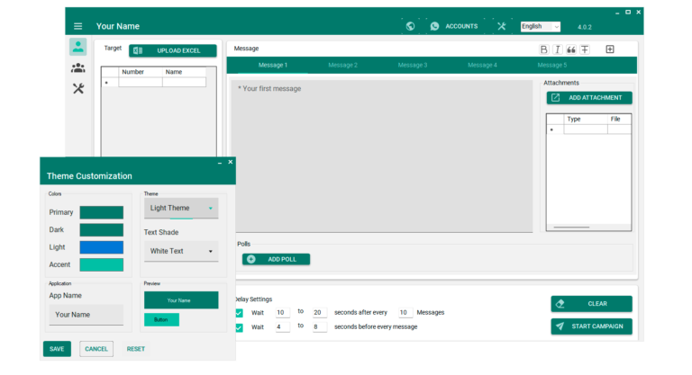Expand the Light Theme dropdown

[181, 208]
